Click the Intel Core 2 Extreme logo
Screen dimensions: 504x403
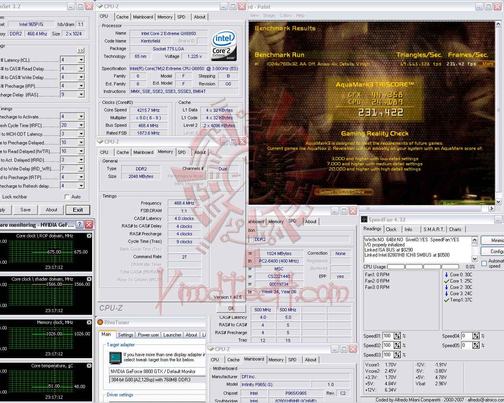tap(224, 46)
